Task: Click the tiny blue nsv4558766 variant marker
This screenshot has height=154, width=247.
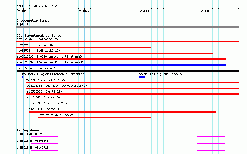Action: [23, 77]
